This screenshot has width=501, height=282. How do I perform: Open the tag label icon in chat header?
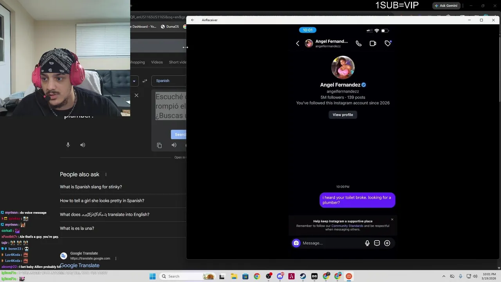(387, 43)
